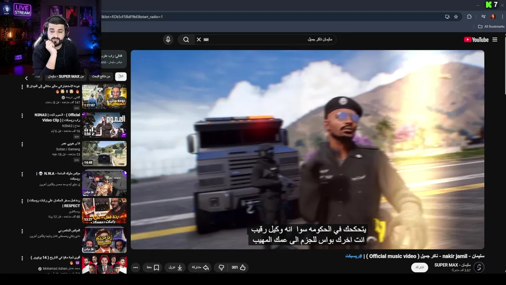Open the up-next mix panel header
The width and height of the screenshot is (506, 285).
113,59
